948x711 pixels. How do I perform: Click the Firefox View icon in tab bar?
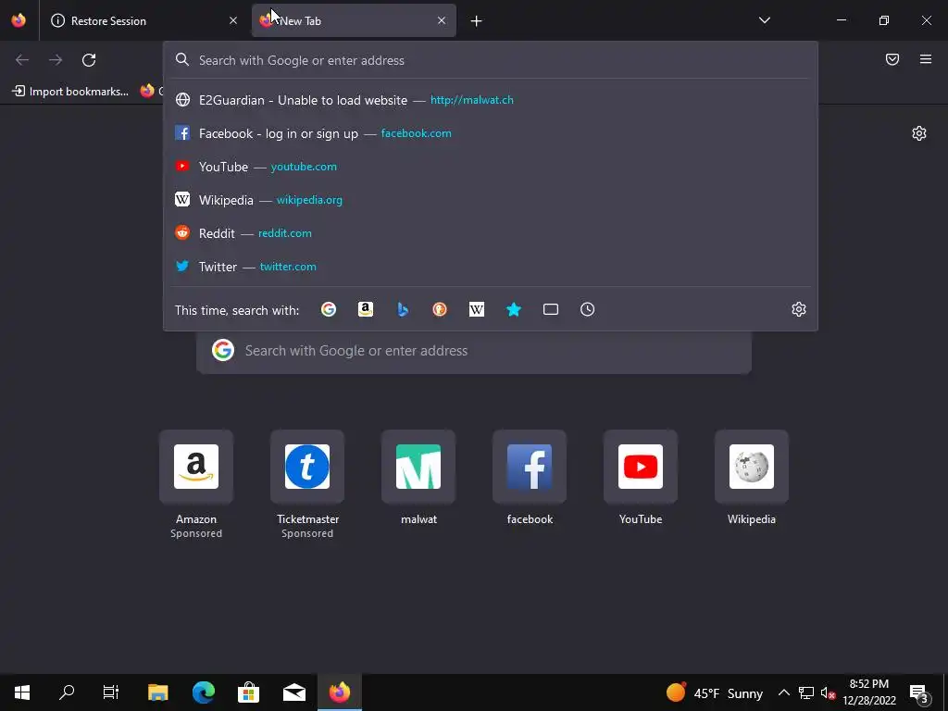click(x=19, y=20)
